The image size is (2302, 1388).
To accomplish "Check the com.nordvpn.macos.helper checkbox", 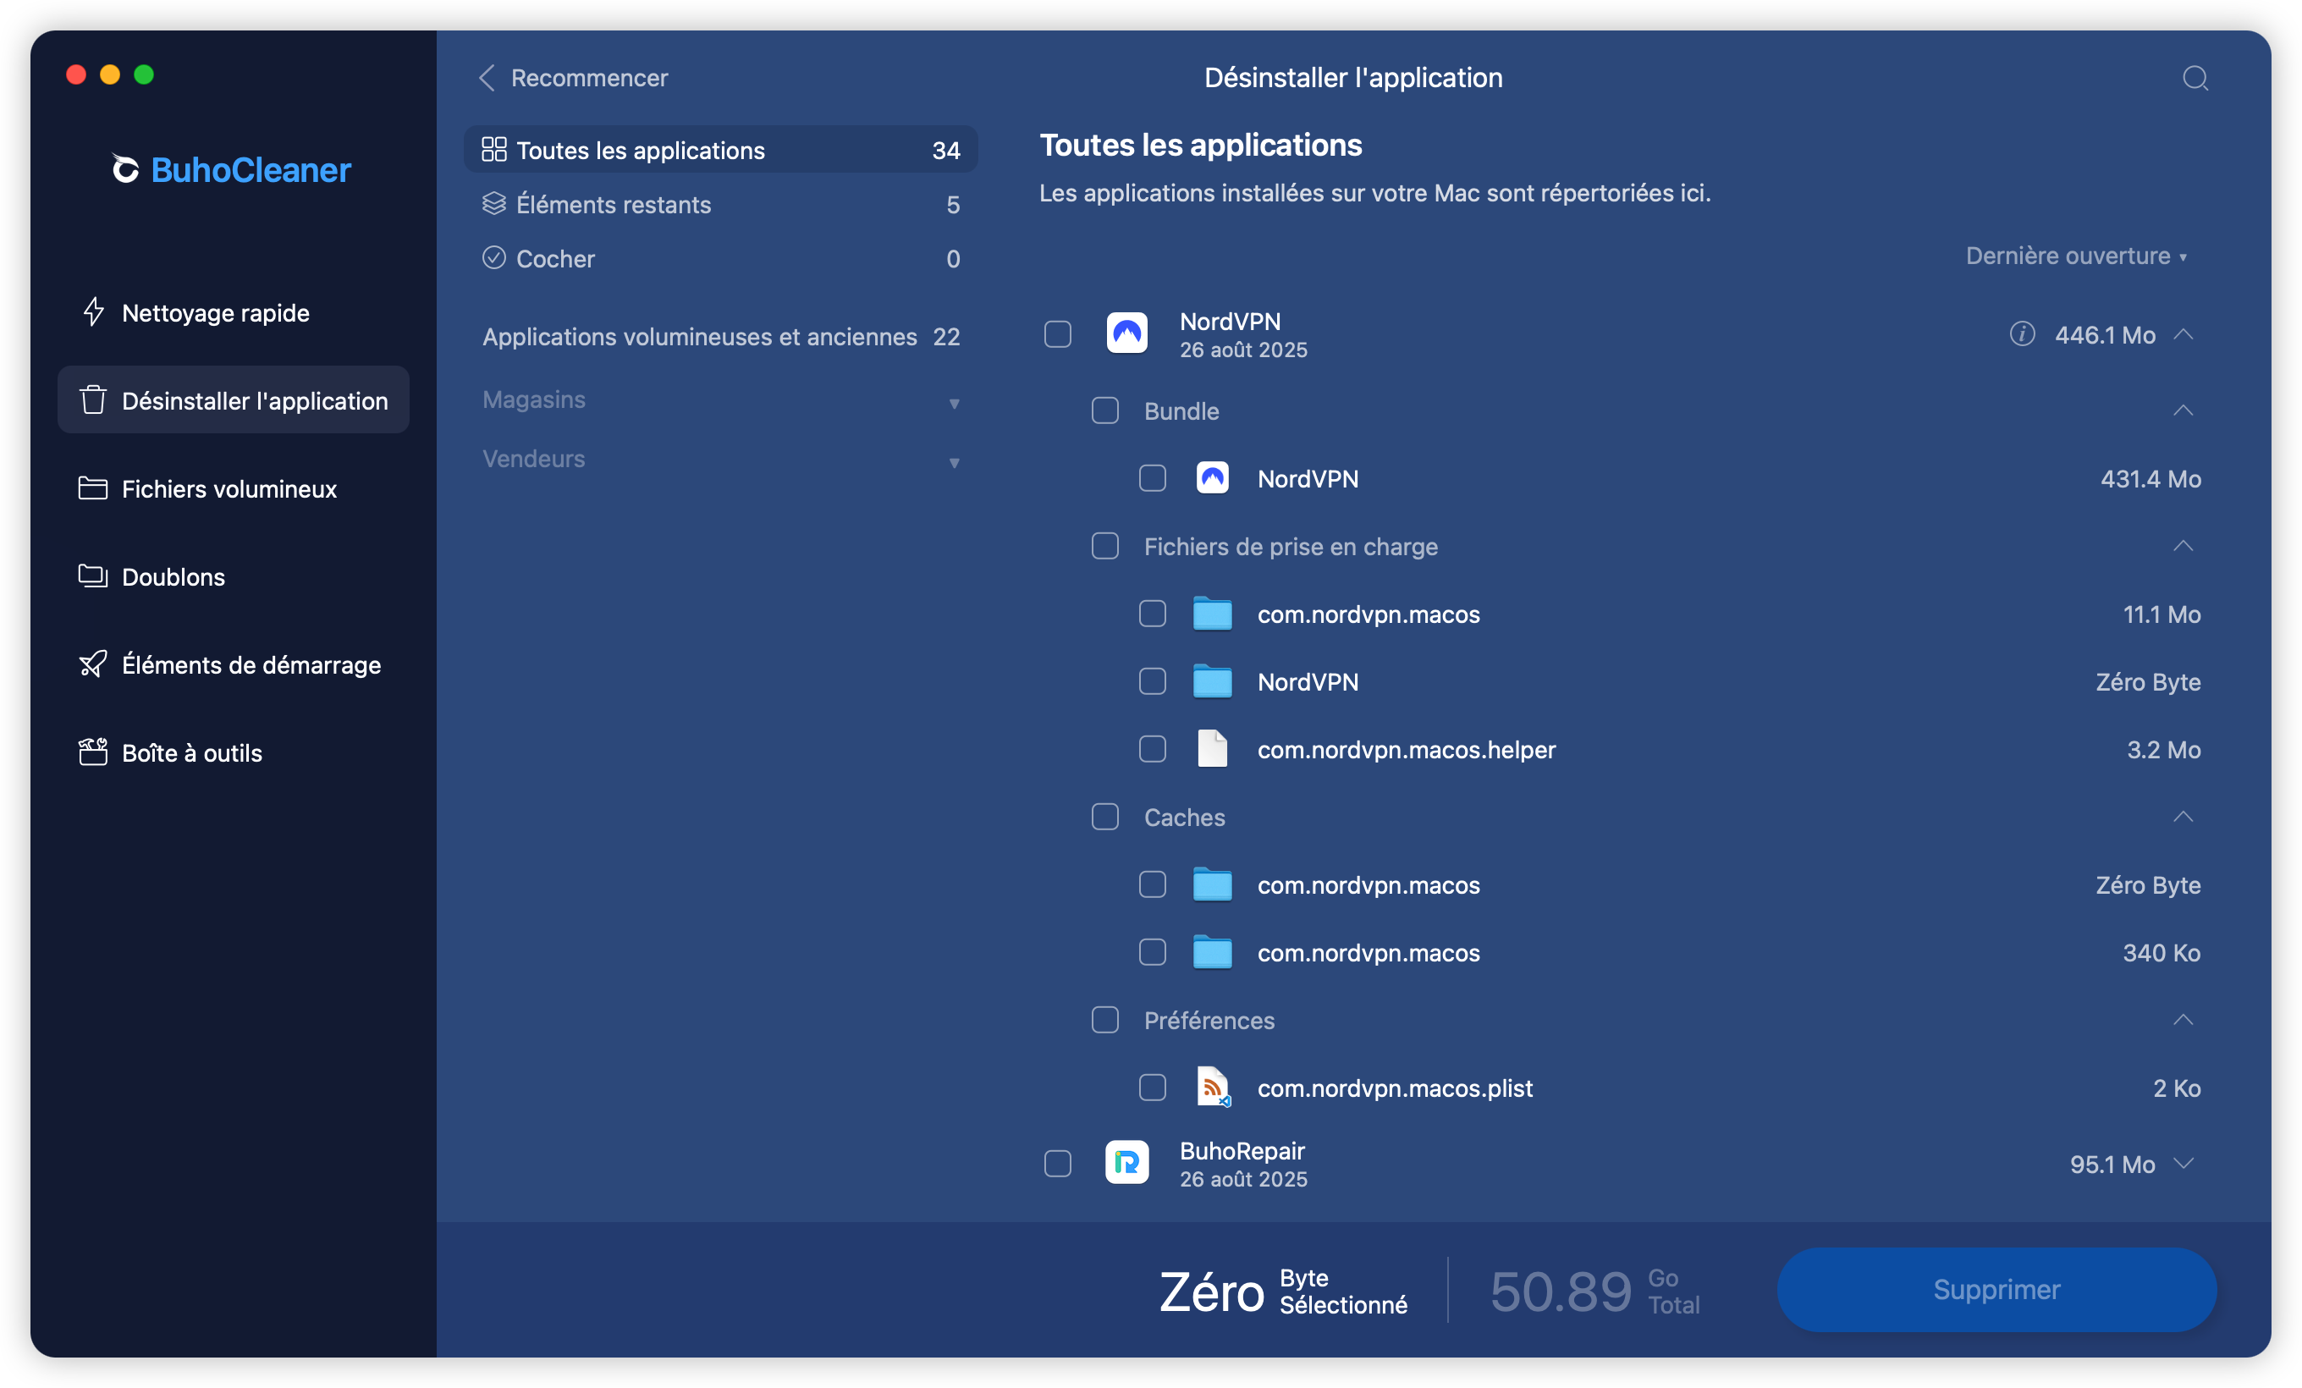I will click(x=1152, y=749).
